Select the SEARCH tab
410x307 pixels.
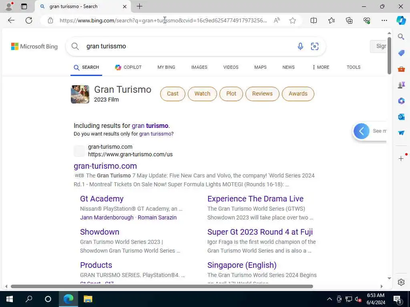[86, 67]
